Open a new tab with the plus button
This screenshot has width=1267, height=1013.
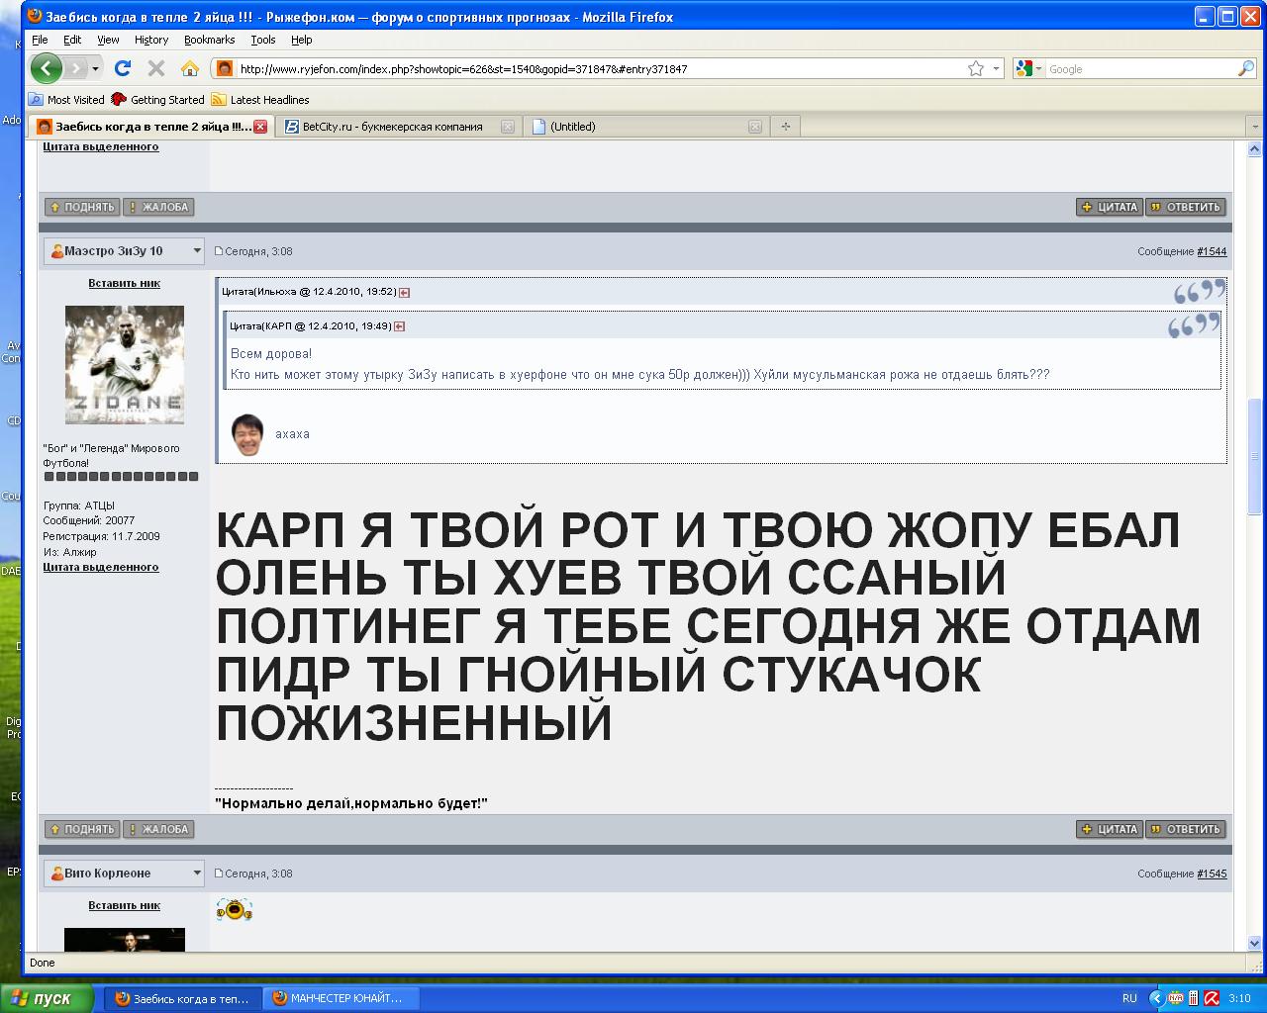(x=786, y=127)
